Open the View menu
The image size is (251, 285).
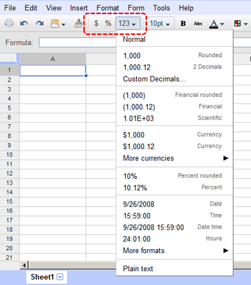pyautogui.click(x=54, y=8)
